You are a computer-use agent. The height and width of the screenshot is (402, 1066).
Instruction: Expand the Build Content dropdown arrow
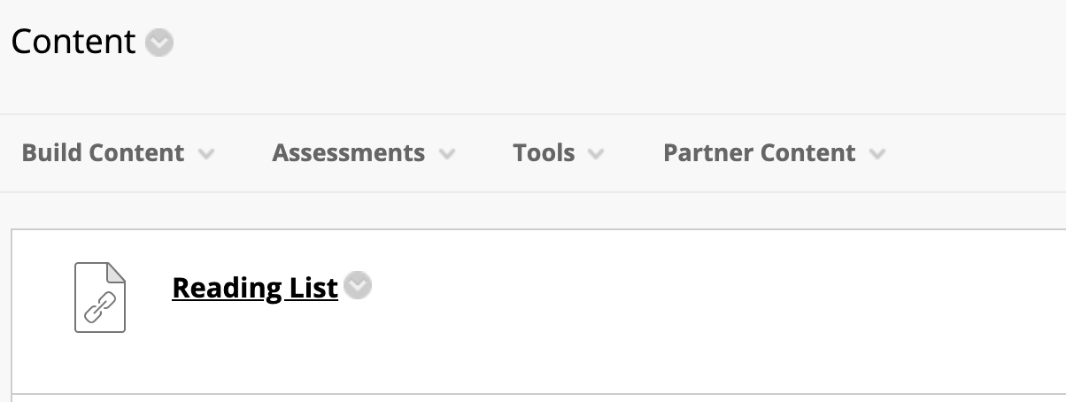[x=206, y=154]
